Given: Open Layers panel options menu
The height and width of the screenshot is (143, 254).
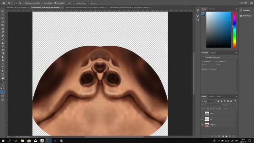Looking at the screenshot, I should [x=237, y=97].
